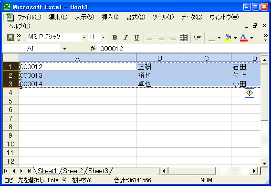Open the 挿入(I) menu
Viewport: 271px width, 186px height.
click(x=110, y=17)
